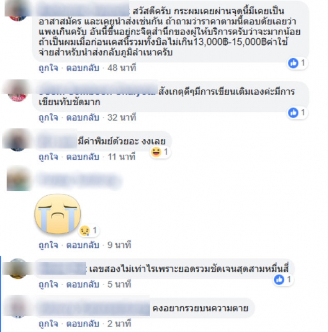Reply to the comment posted 32 นาที ago
This screenshot has width=328, height=332.
[83, 117]
